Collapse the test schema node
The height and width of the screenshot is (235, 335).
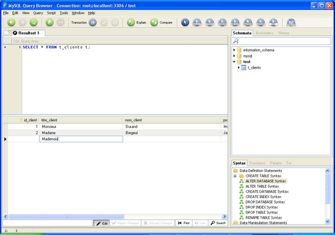pos(234,61)
